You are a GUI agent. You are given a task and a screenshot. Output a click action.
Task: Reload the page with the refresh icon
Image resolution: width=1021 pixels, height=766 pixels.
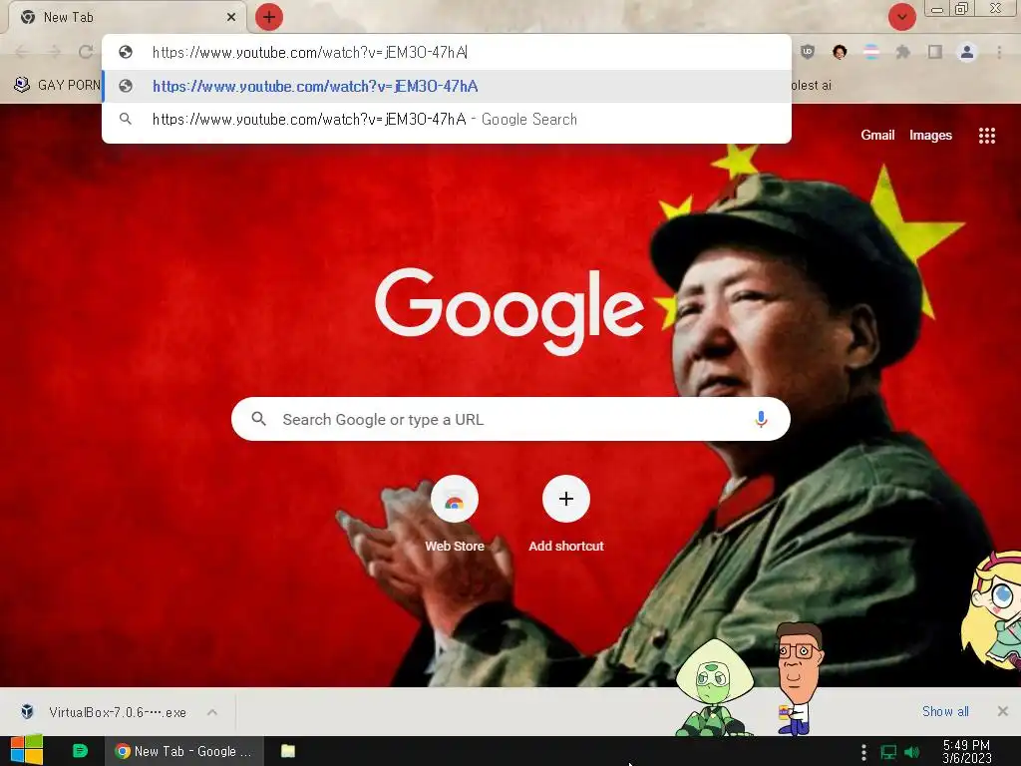(86, 52)
